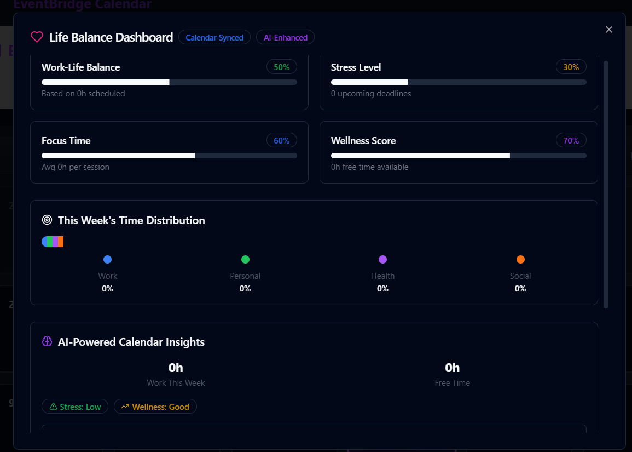632x452 pixels.
Task: Click the 'This Week's Time Distribution' heading
Action: pyautogui.click(x=131, y=220)
